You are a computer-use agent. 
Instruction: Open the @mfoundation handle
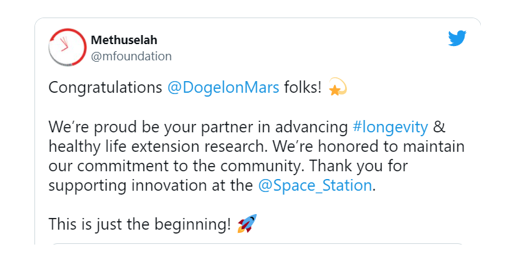click(x=131, y=56)
